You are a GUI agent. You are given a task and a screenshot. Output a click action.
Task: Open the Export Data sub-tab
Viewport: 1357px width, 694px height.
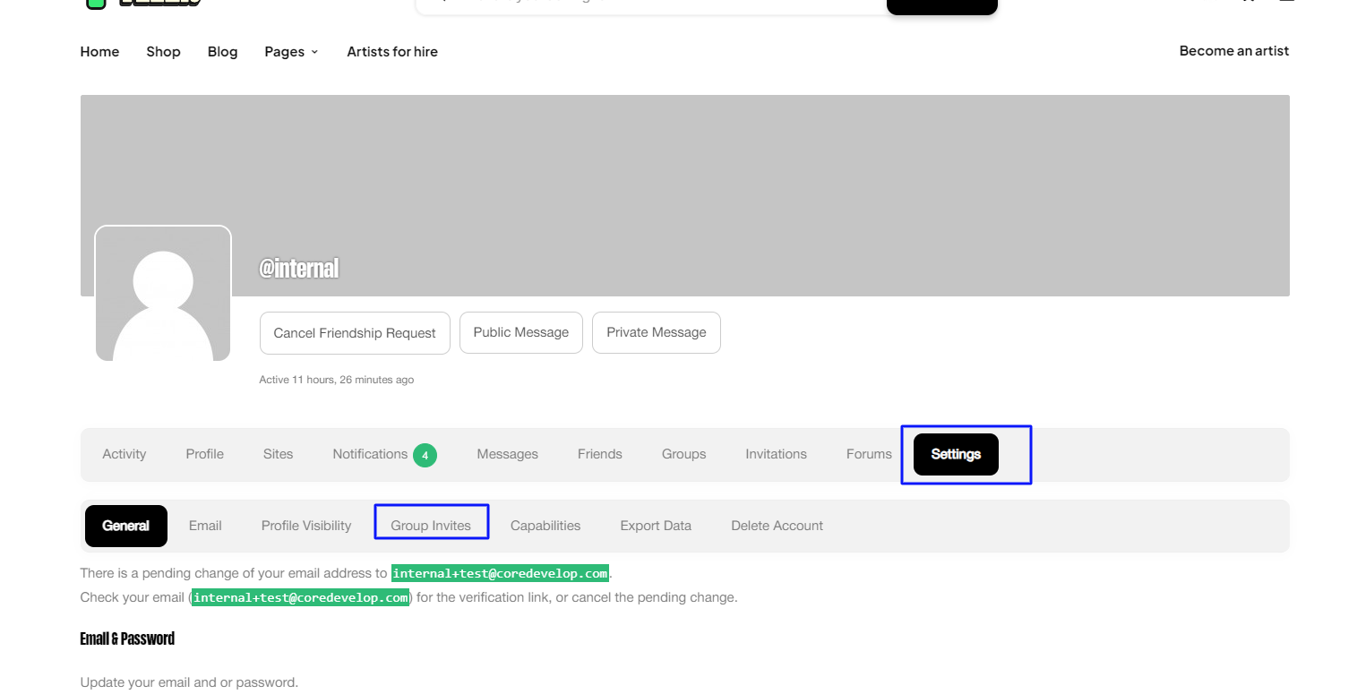click(656, 526)
